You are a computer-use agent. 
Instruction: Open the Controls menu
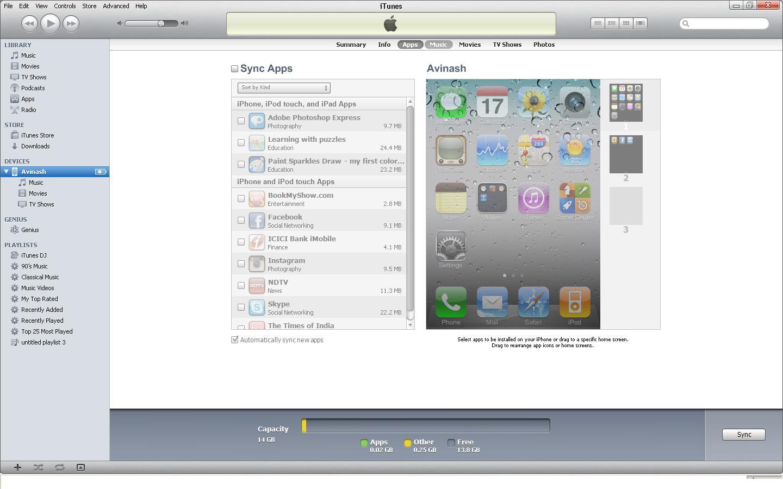(x=65, y=6)
